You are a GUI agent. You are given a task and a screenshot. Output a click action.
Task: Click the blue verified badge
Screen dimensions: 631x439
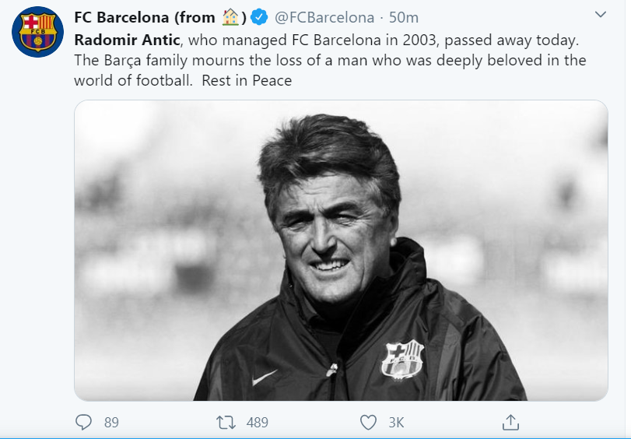tap(260, 17)
